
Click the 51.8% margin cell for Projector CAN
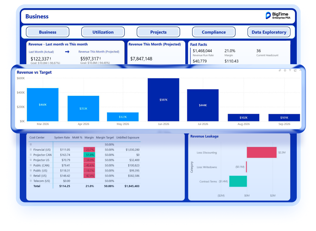click(x=89, y=155)
